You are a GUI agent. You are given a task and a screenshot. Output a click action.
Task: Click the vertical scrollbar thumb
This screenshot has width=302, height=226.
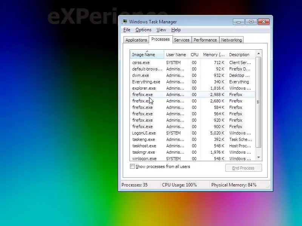coord(259,102)
